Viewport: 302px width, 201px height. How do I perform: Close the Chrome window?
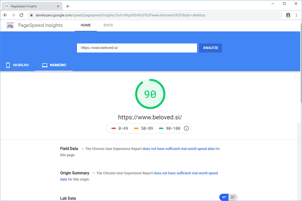296,4
